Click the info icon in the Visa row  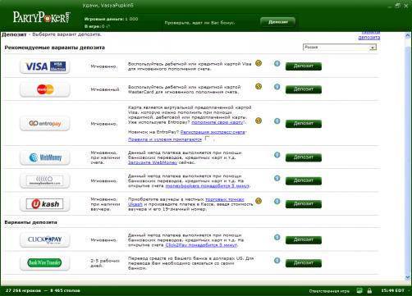277,63
